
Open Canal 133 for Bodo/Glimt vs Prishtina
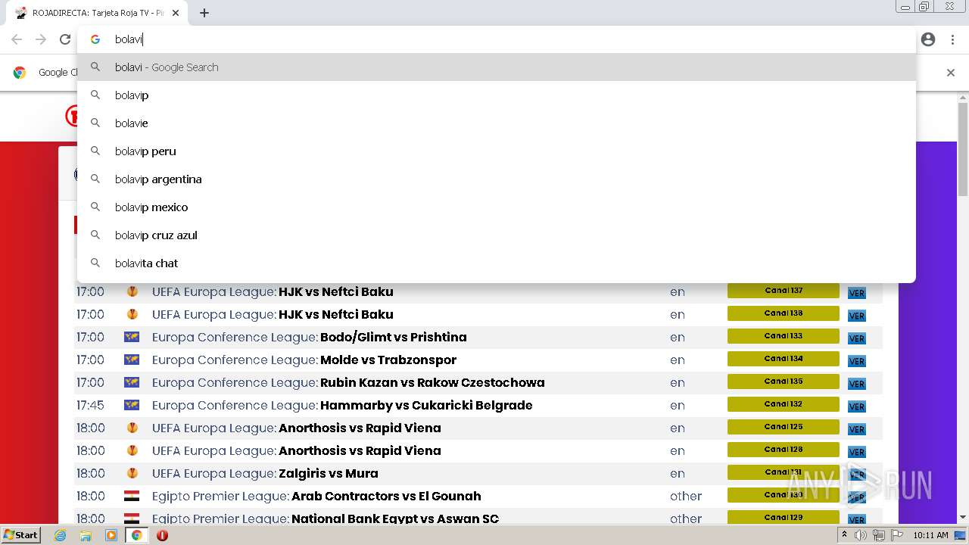pos(784,336)
